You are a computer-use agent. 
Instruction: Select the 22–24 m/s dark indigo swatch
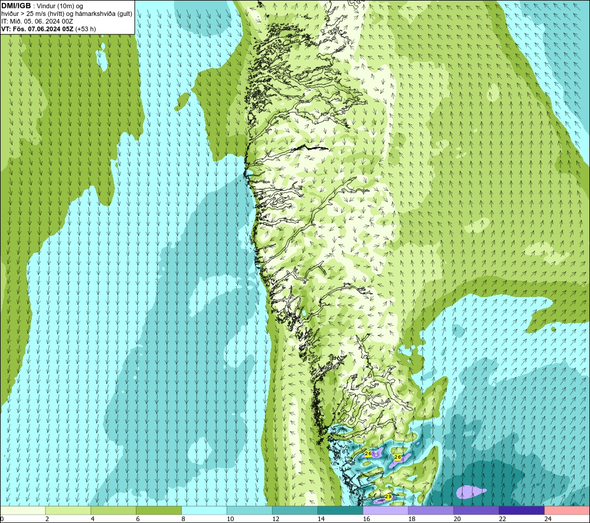(522, 511)
